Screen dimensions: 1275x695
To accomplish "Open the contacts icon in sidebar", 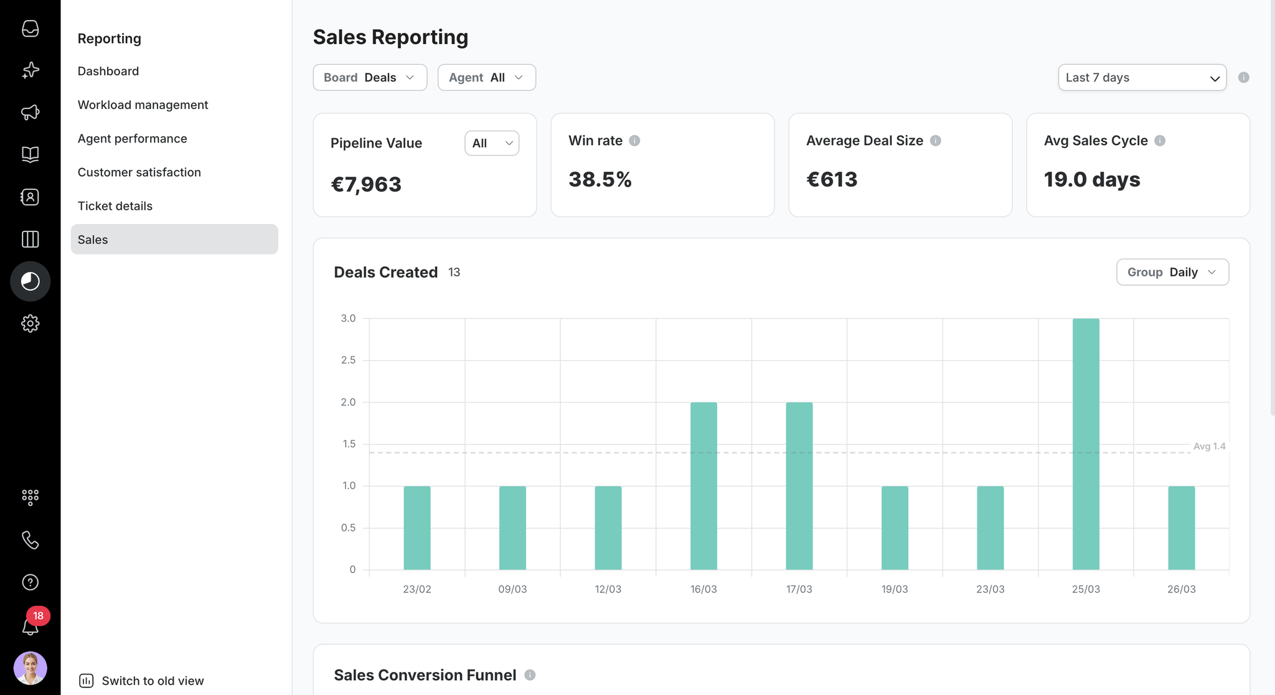I will coord(30,197).
